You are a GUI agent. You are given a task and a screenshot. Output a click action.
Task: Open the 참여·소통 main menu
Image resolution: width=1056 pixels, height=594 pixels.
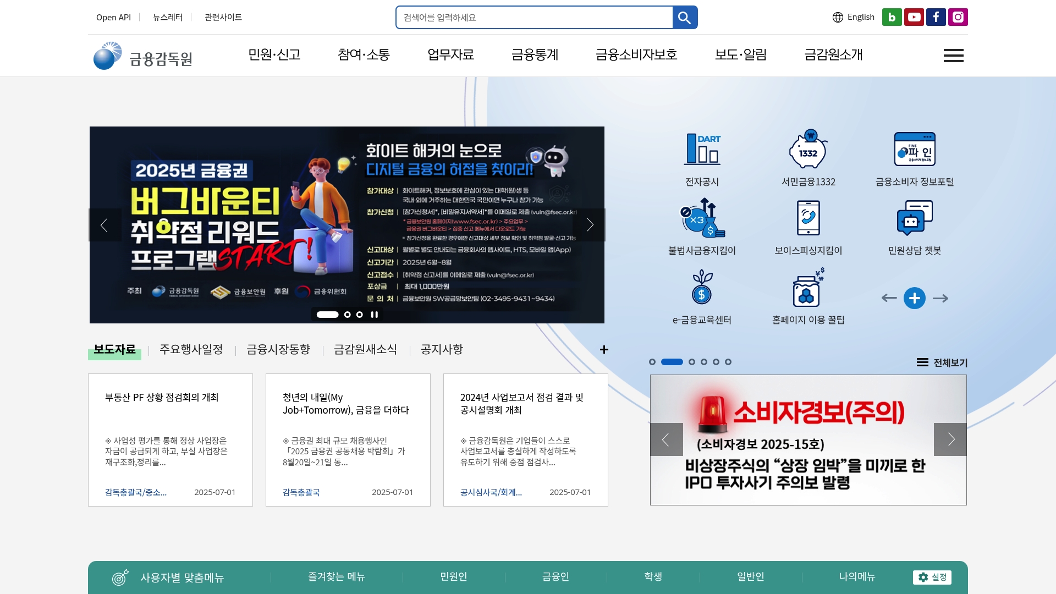click(x=364, y=54)
